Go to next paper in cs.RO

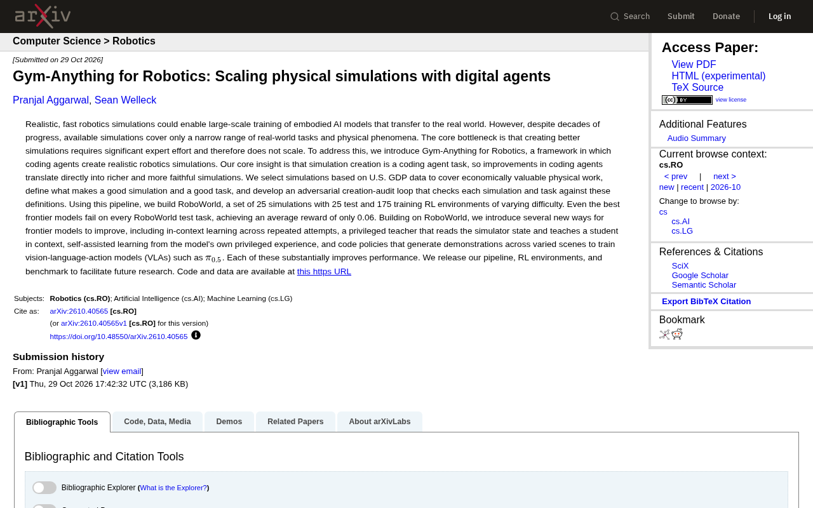point(725,177)
